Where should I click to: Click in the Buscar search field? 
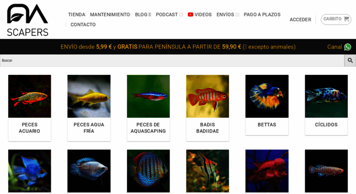coord(172,61)
